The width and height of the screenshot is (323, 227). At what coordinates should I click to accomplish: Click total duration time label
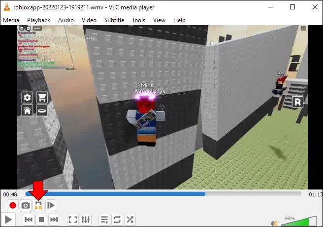tap(316, 194)
